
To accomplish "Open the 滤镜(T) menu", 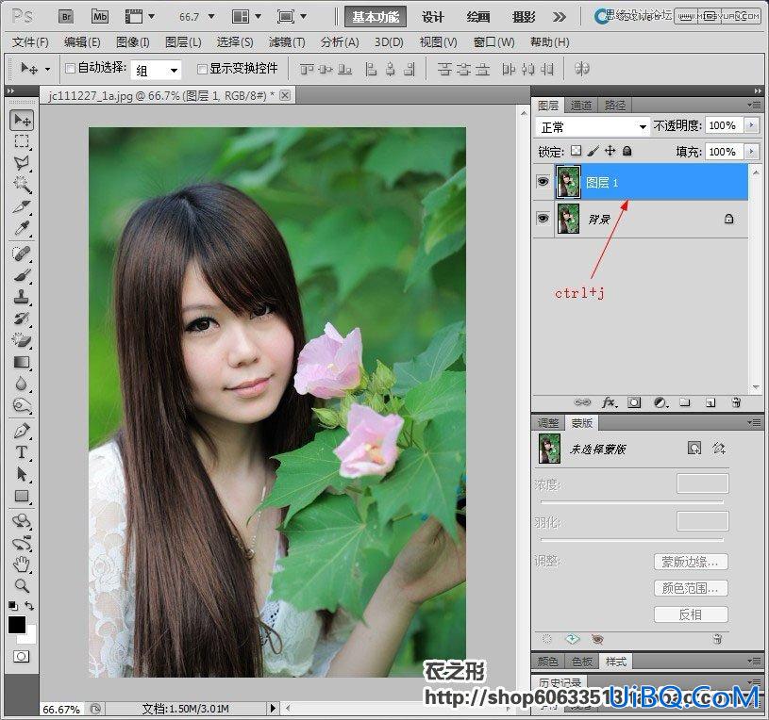I will 287,42.
